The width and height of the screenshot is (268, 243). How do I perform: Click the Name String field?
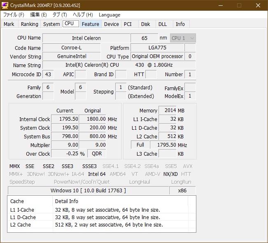tap(119, 65)
